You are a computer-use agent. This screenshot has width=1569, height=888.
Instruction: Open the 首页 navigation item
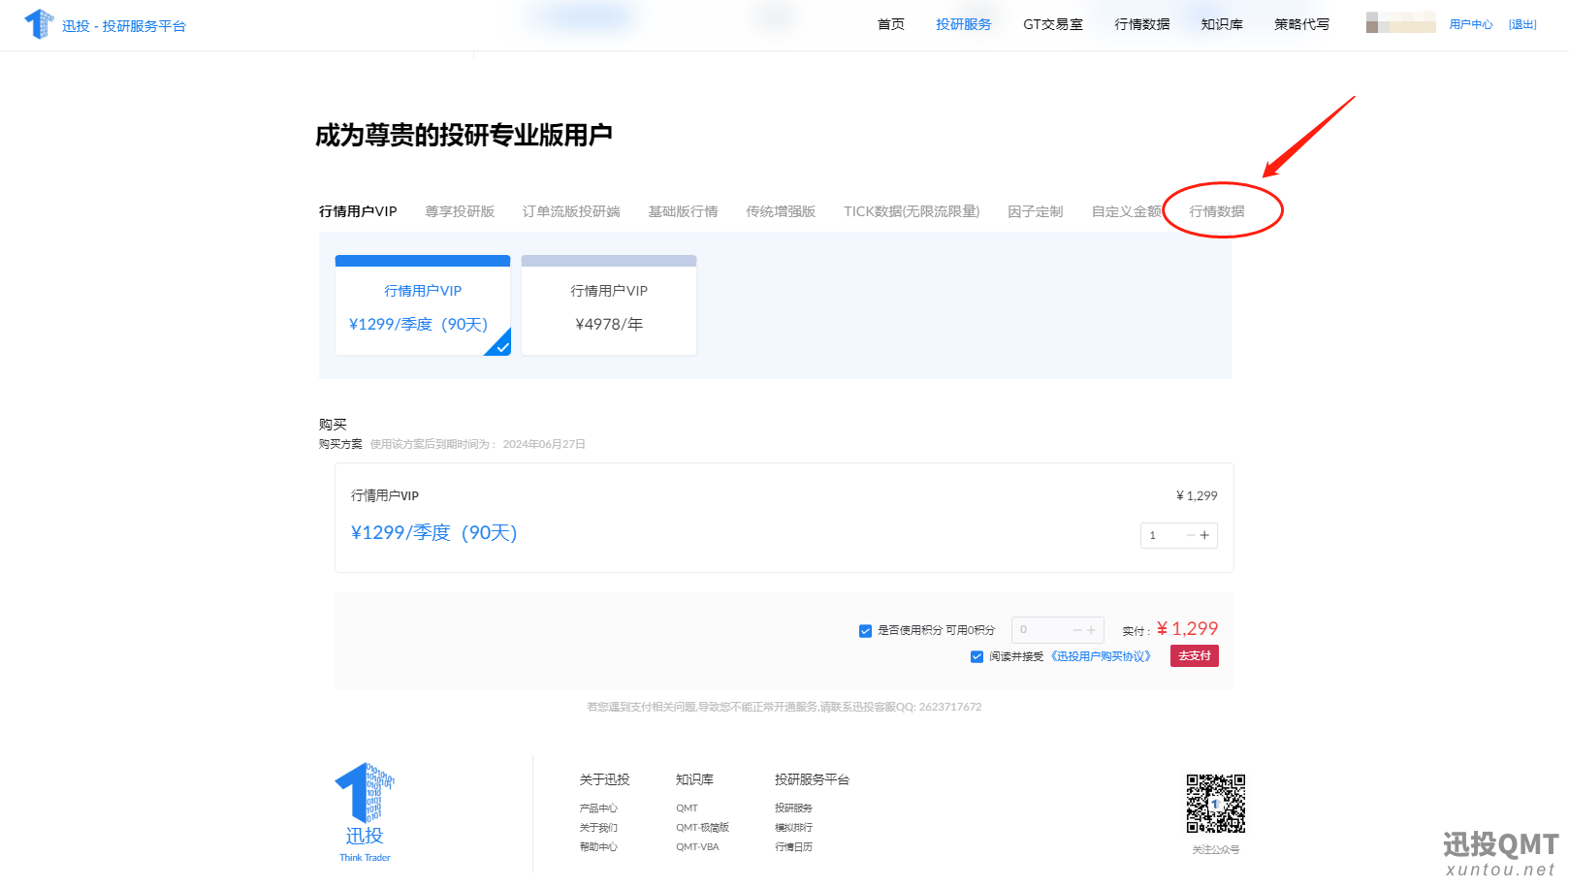(890, 24)
